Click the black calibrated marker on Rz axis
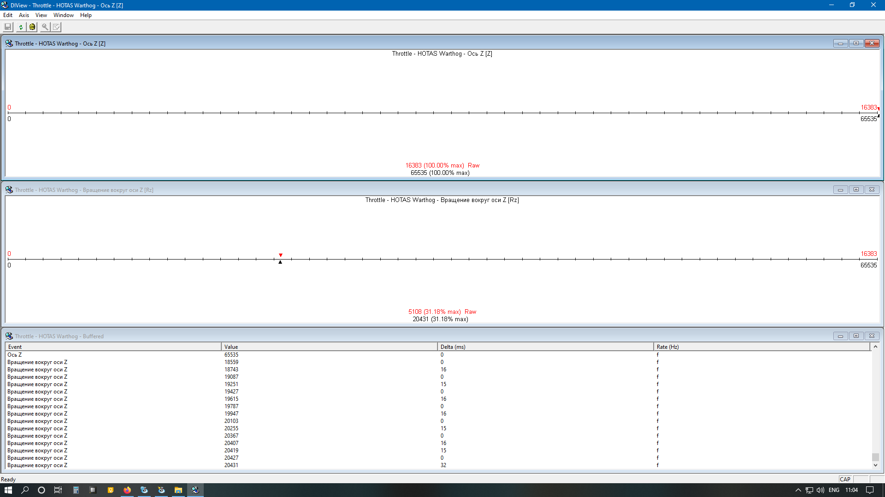885x497 pixels. (x=280, y=262)
